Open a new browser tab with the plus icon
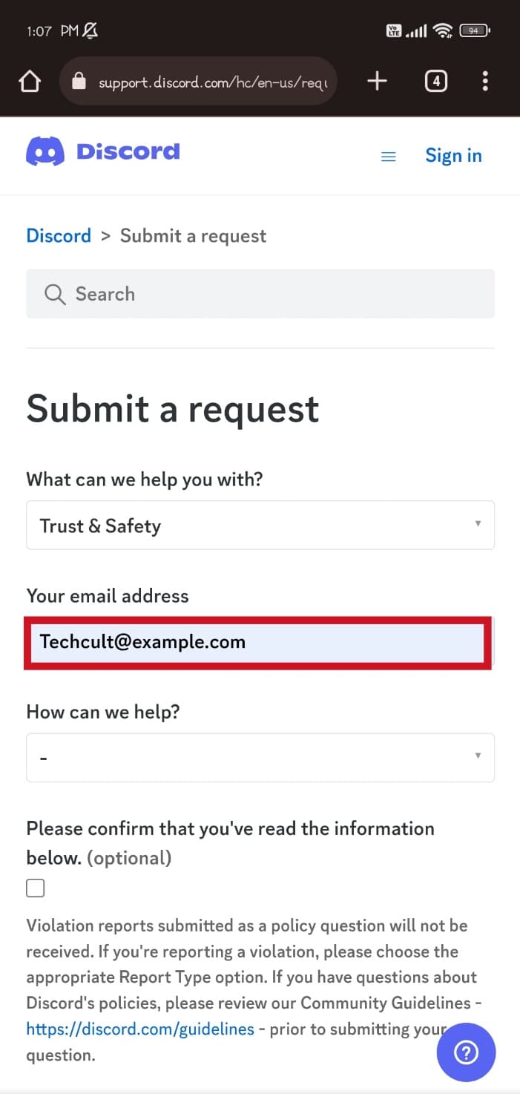Screen dimensions: 520x1094 pyautogui.click(x=377, y=81)
